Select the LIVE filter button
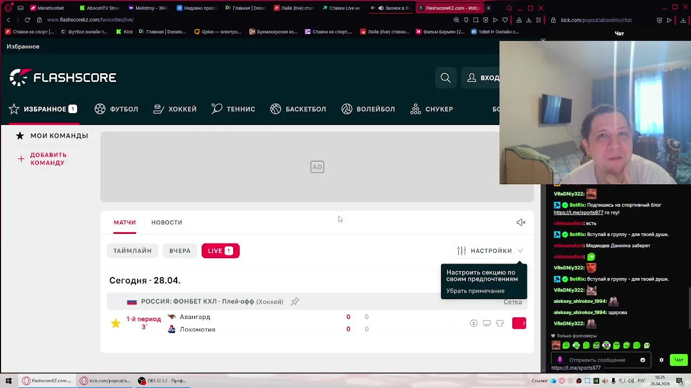The height and width of the screenshot is (388, 691). click(220, 251)
